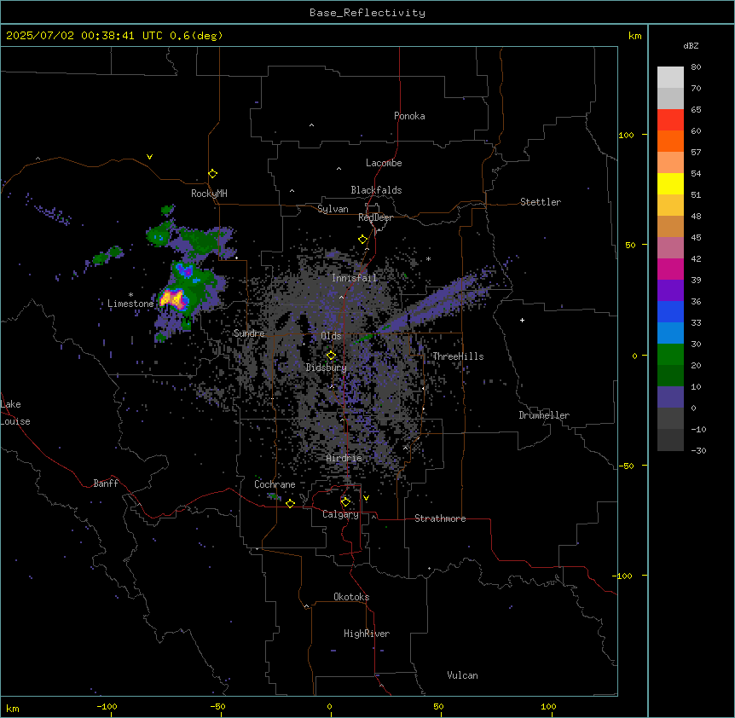Click the yellow marker at Didsbury

point(332,355)
